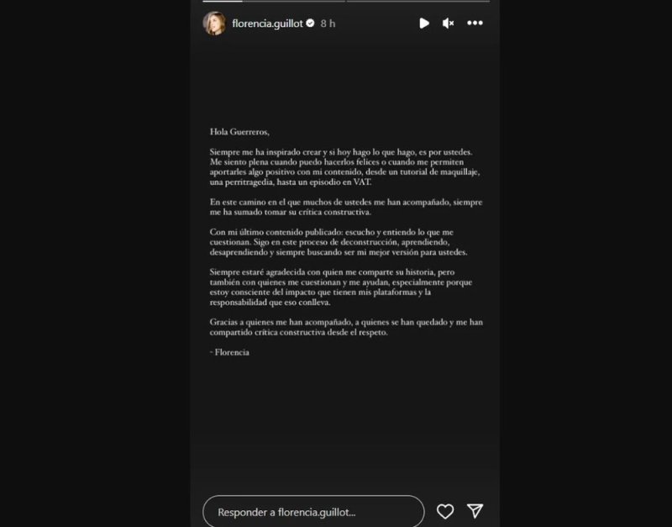Screen dimensions: 672x527
Task: Resume the story with the play button
Action: point(424,24)
